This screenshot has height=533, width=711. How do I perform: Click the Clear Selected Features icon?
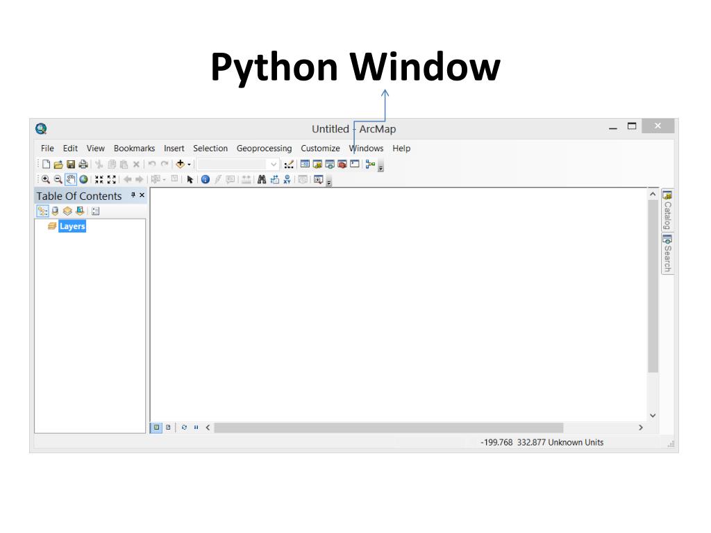tap(174, 179)
